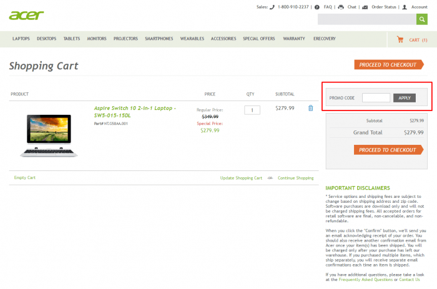Focus the site search box

(366, 19)
